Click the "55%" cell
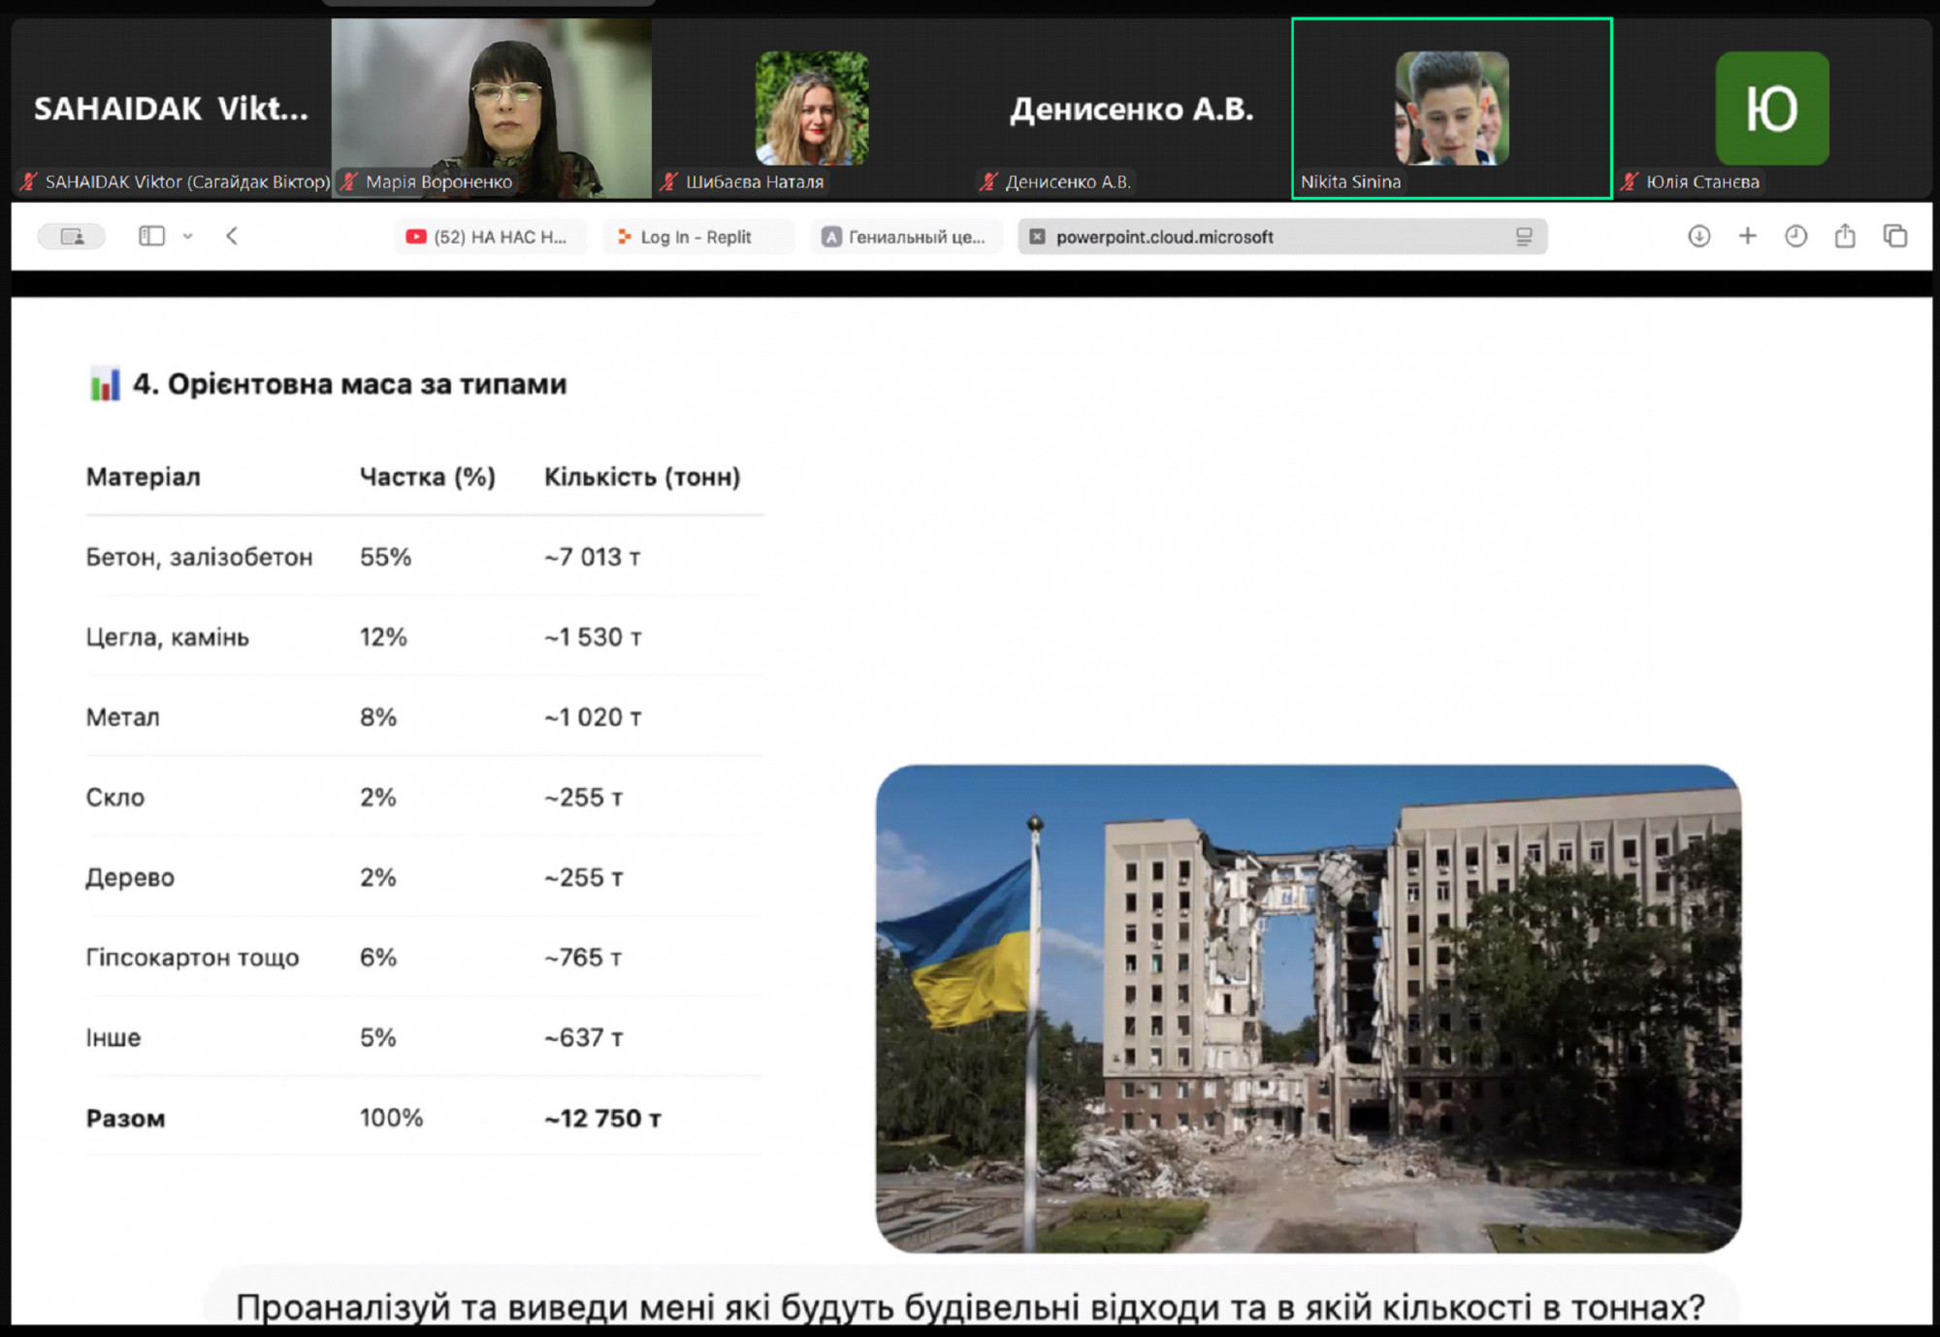1940x1337 pixels. click(x=385, y=557)
